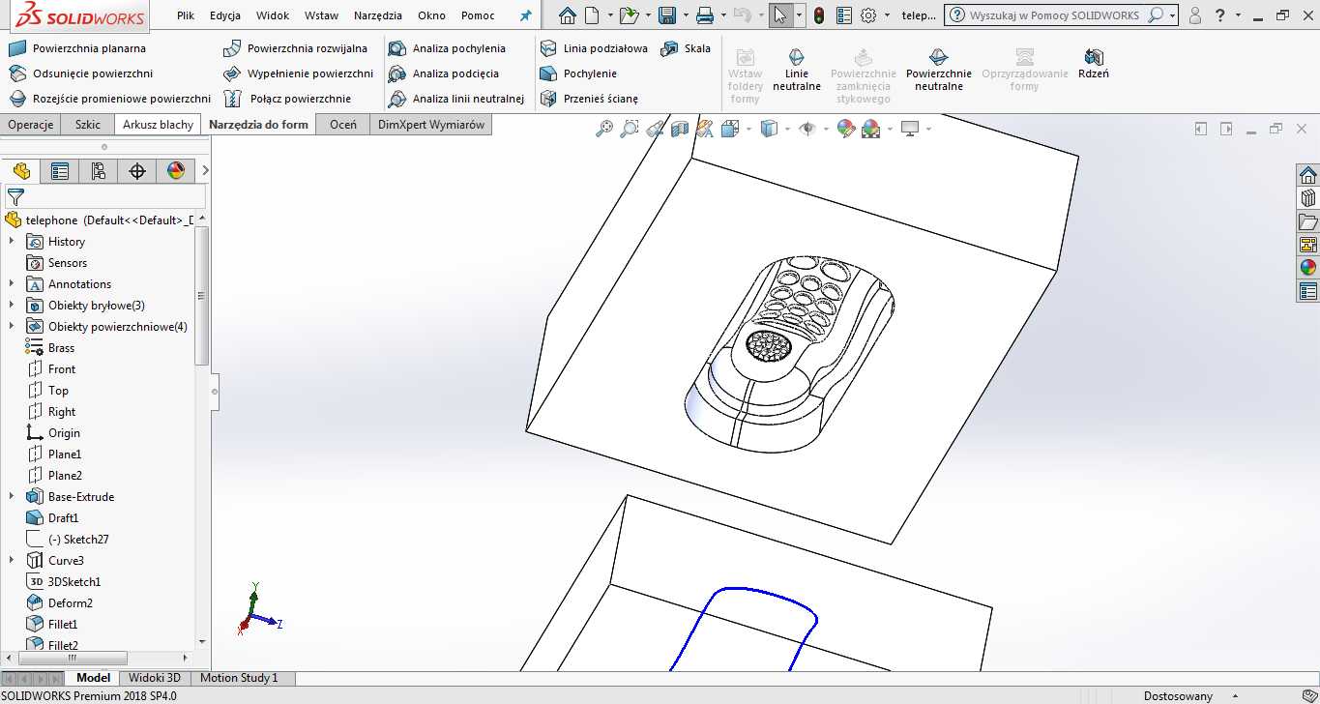The height and width of the screenshot is (704, 1320).
Task: Expand the History tree node
Action: [x=12, y=242]
